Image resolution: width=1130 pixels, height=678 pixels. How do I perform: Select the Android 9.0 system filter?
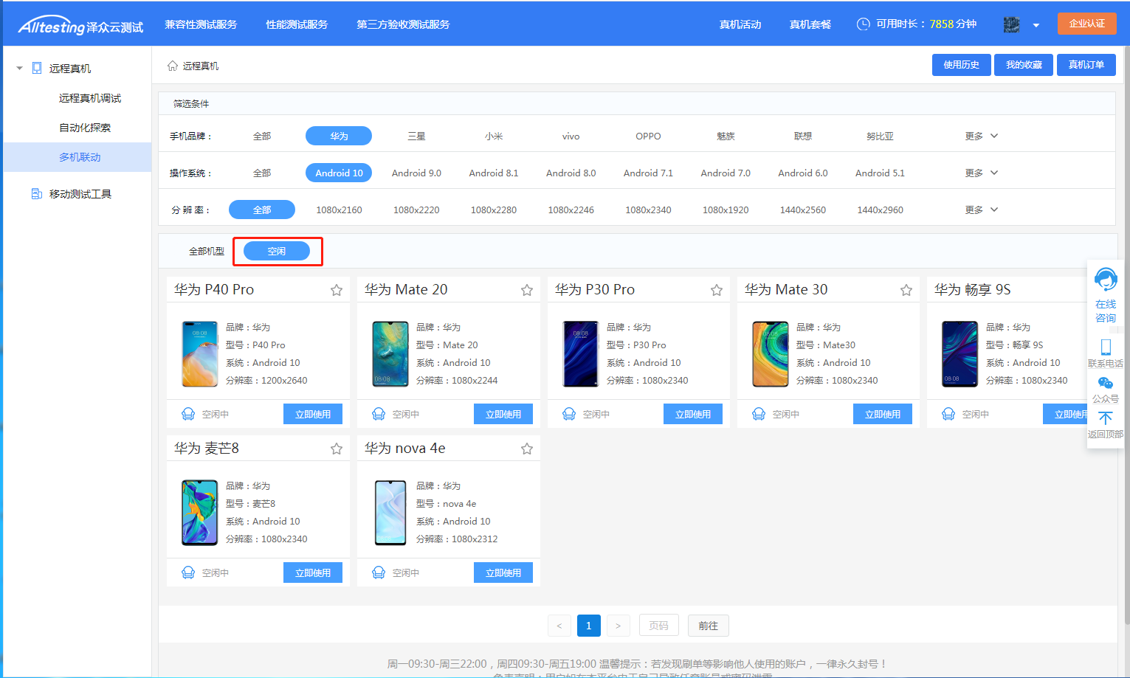click(x=416, y=173)
